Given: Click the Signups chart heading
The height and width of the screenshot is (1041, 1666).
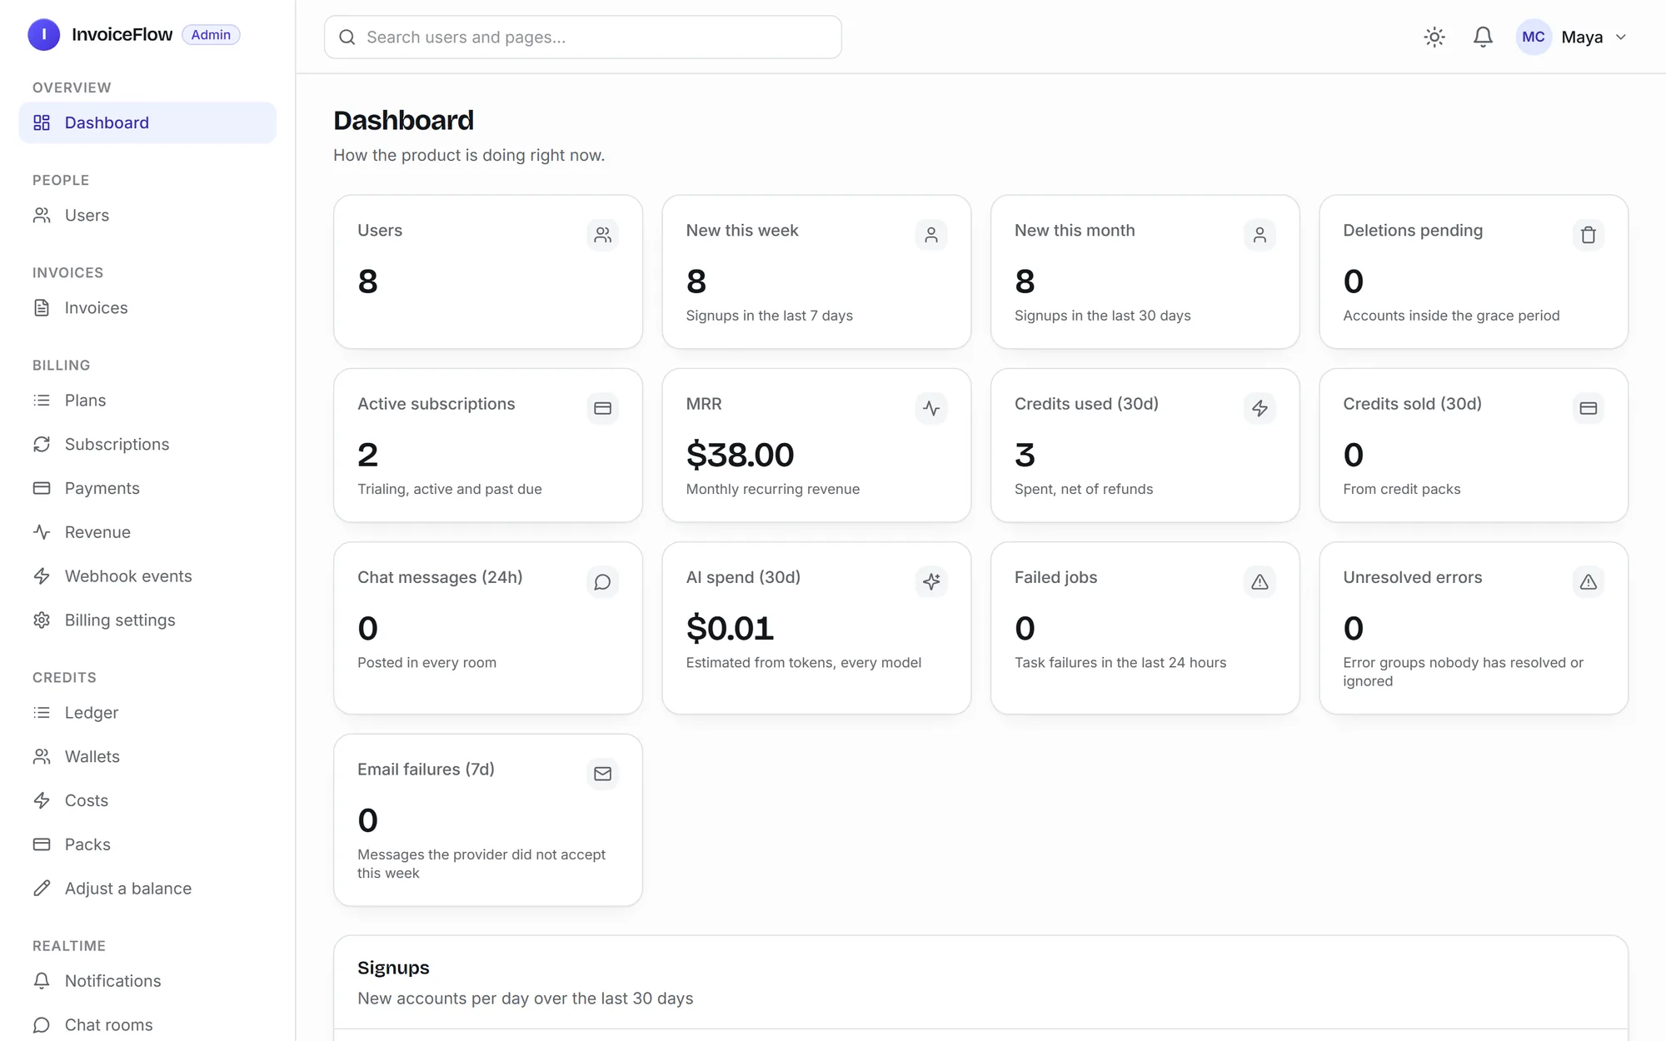Looking at the screenshot, I should click(393, 968).
